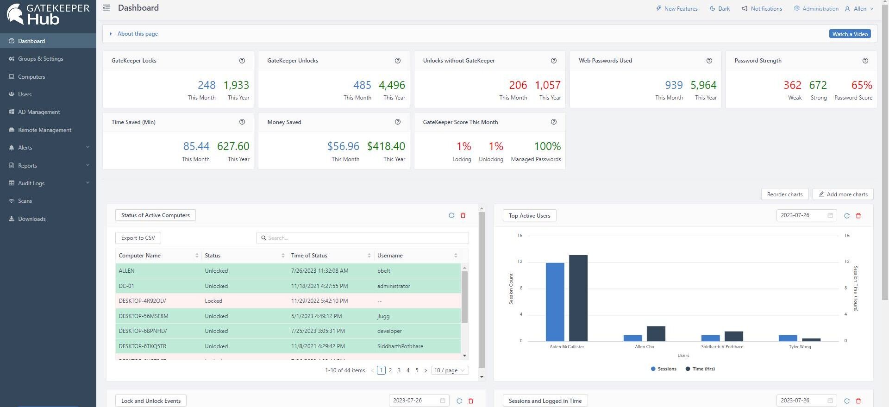Sort table by Status column
889x407 pixels.
[x=283, y=256]
